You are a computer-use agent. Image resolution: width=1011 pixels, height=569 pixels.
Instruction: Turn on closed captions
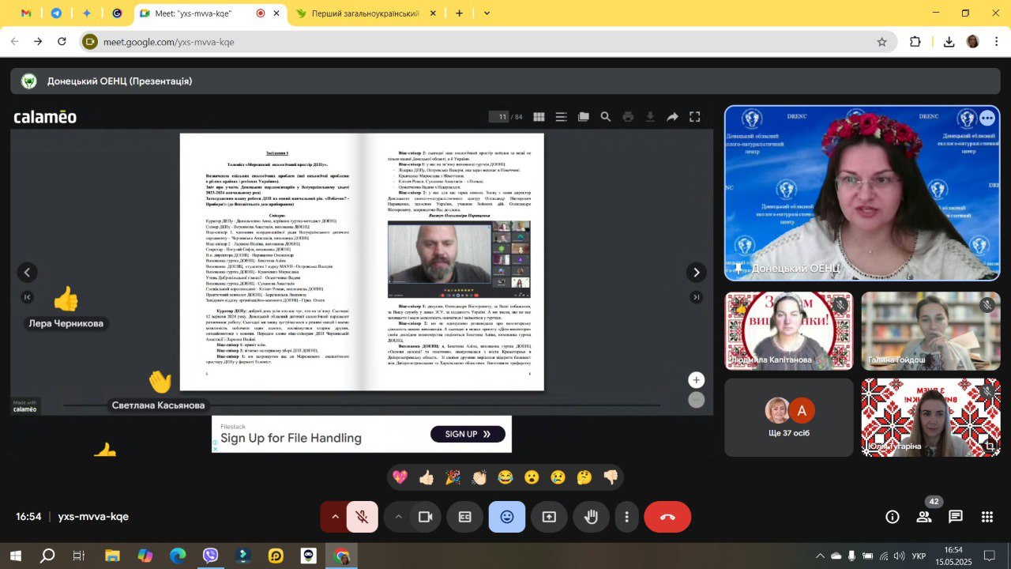pyautogui.click(x=465, y=517)
